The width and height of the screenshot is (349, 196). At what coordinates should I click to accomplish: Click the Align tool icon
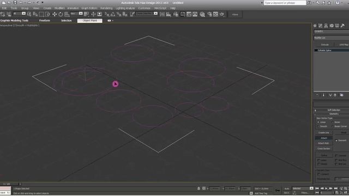pyautogui.click(x=169, y=14)
